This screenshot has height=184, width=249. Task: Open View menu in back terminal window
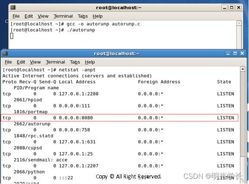[43, 16]
